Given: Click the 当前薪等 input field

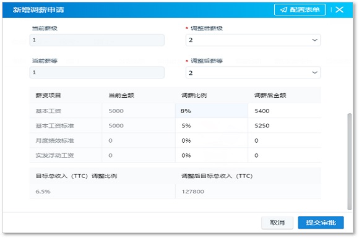Looking at the screenshot, I should pos(97,72).
